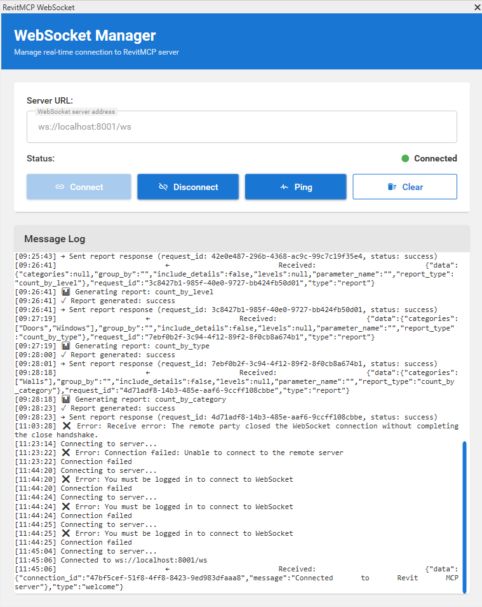This screenshot has height=607, width=482.
Task: Close the RevitMCP WebSocket window
Action: point(477,8)
